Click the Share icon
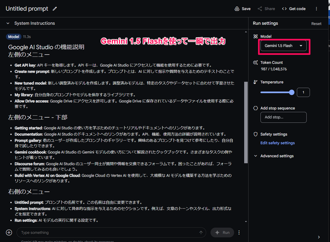 click(260, 9)
